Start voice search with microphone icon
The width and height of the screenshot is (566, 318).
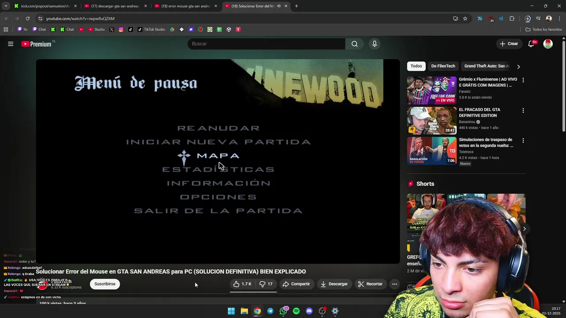pos(375,44)
